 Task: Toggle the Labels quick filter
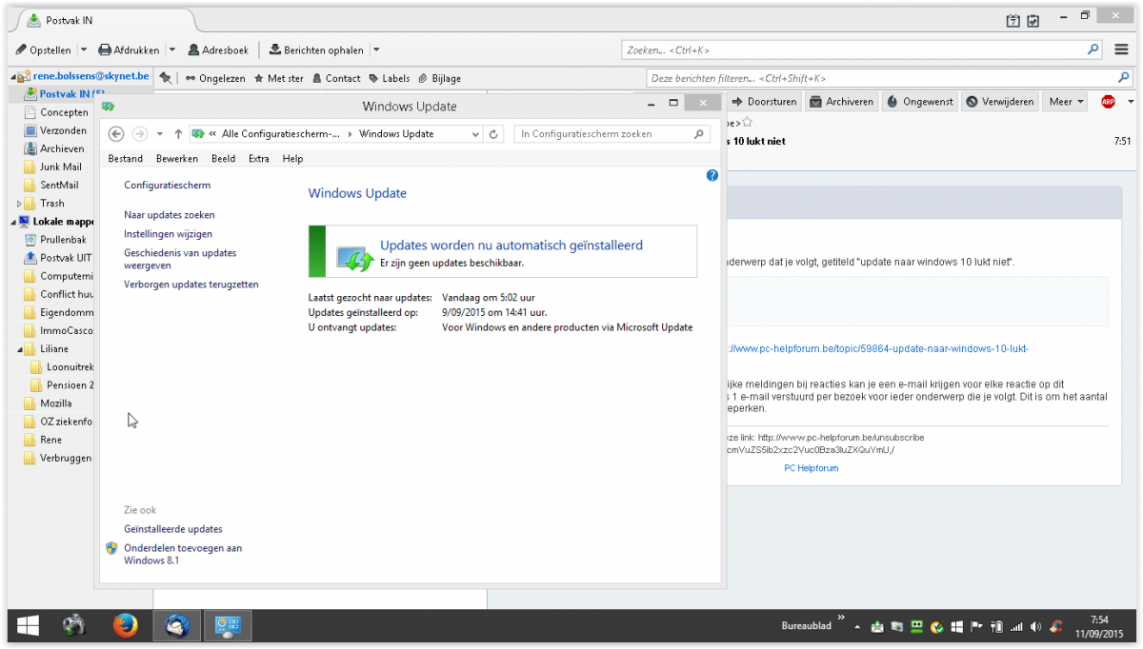coord(389,78)
